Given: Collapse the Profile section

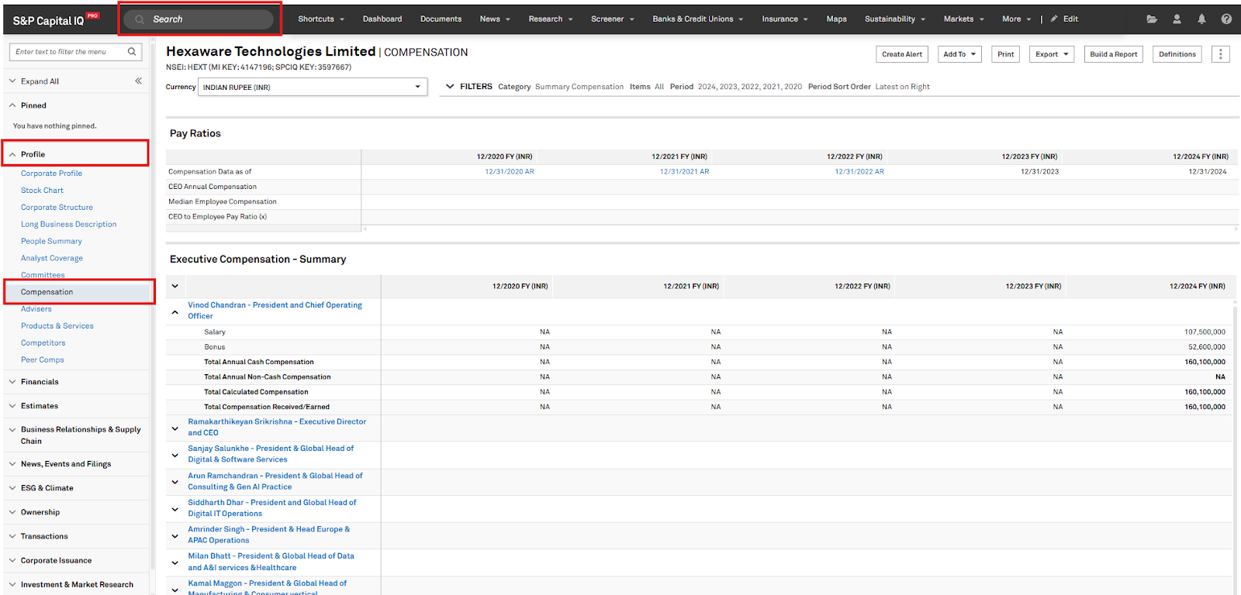Looking at the screenshot, I should [x=12, y=154].
